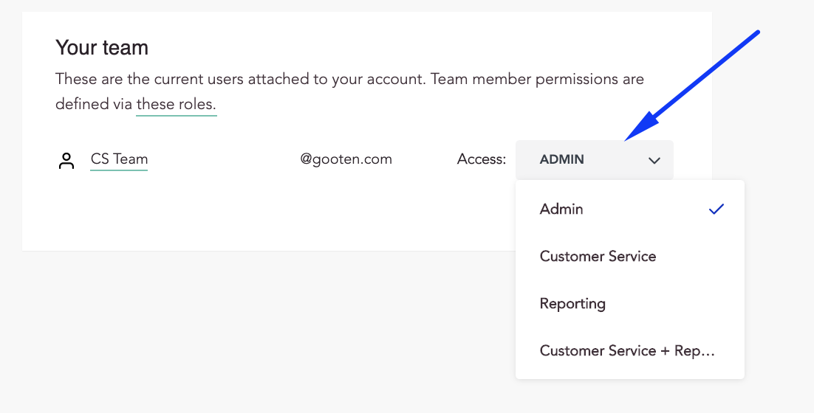Click the tail of the blue arrow
This screenshot has width=814, height=413.
753,35
